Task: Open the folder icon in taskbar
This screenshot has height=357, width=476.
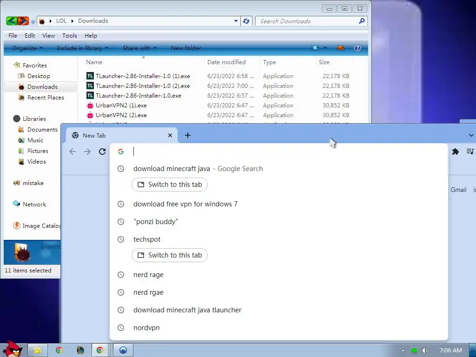Action: tap(38, 350)
